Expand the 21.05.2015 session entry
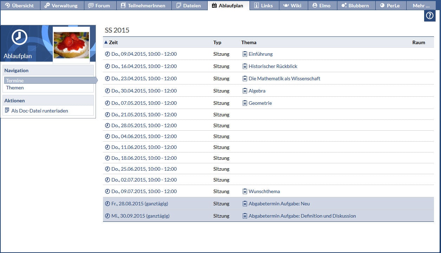 (x=144, y=115)
